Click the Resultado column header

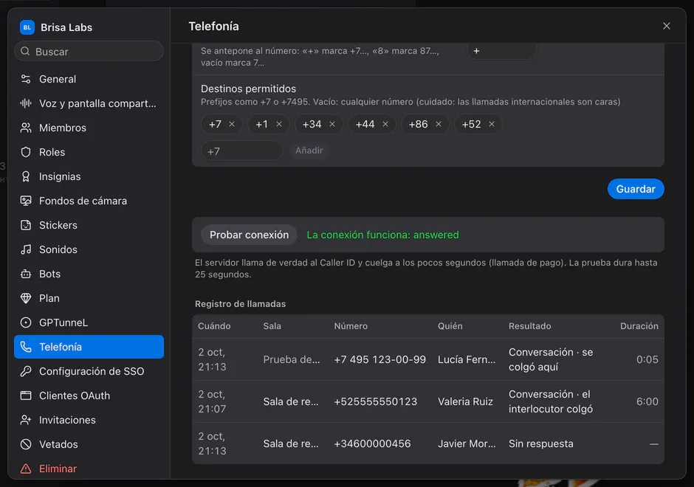(530, 326)
